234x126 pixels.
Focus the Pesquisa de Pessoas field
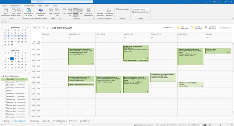point(140,9)
